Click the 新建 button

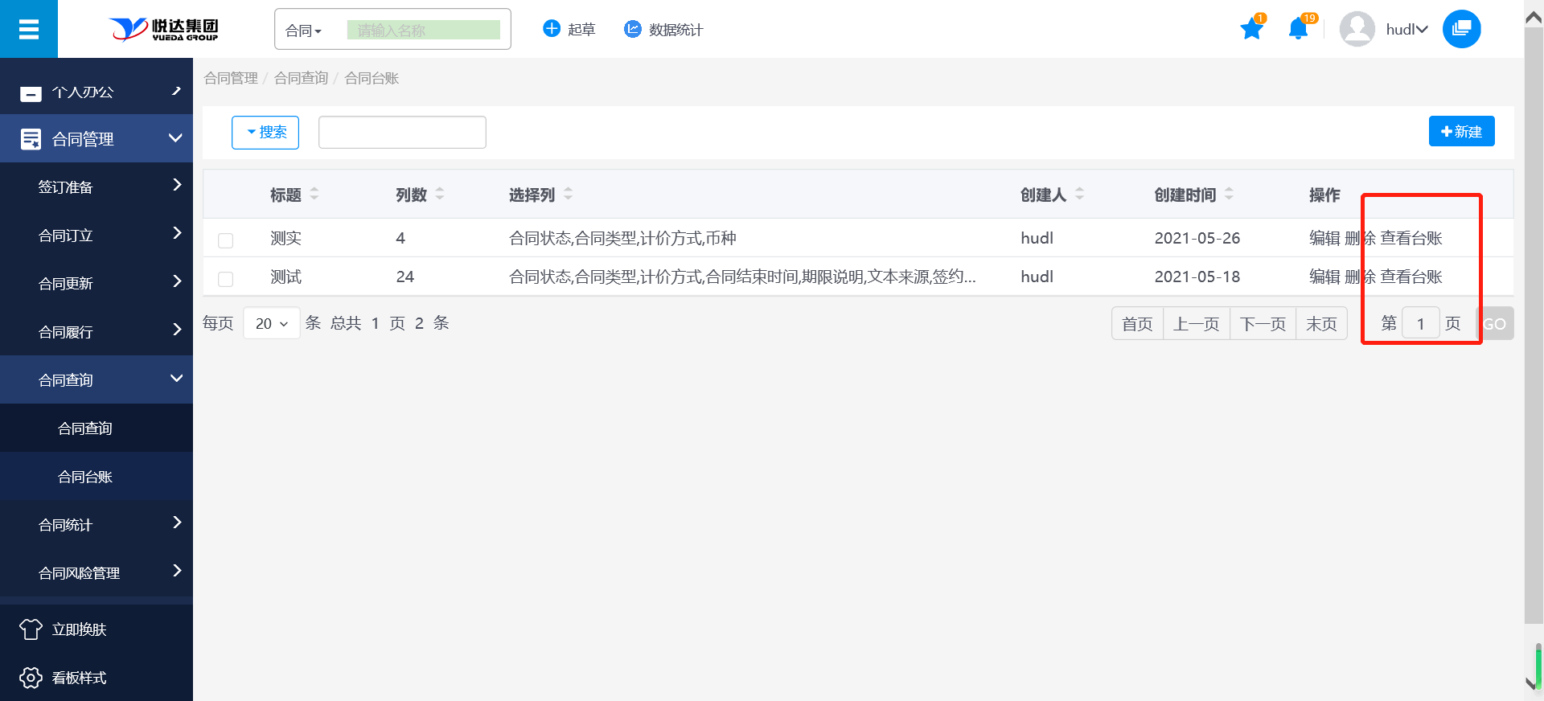pos(1461,132)
